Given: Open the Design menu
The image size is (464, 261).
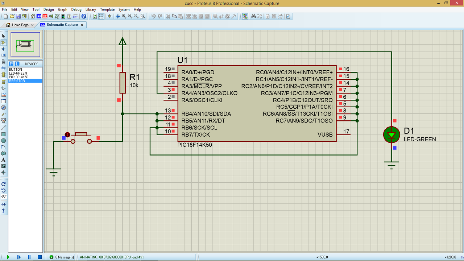Looking at the screenshot, I should (49, 9).
